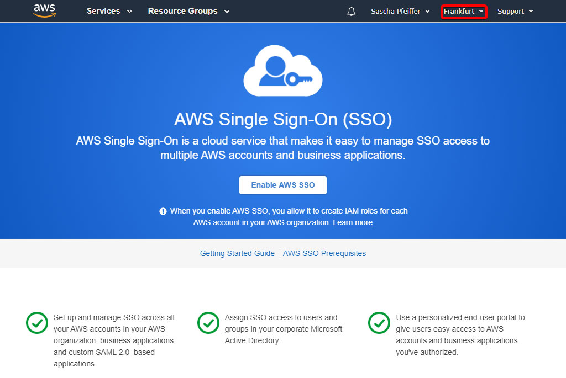Expand the Frankfurt region selector
The width and height of the screenshot is (566, 378).
click(463, 10)
